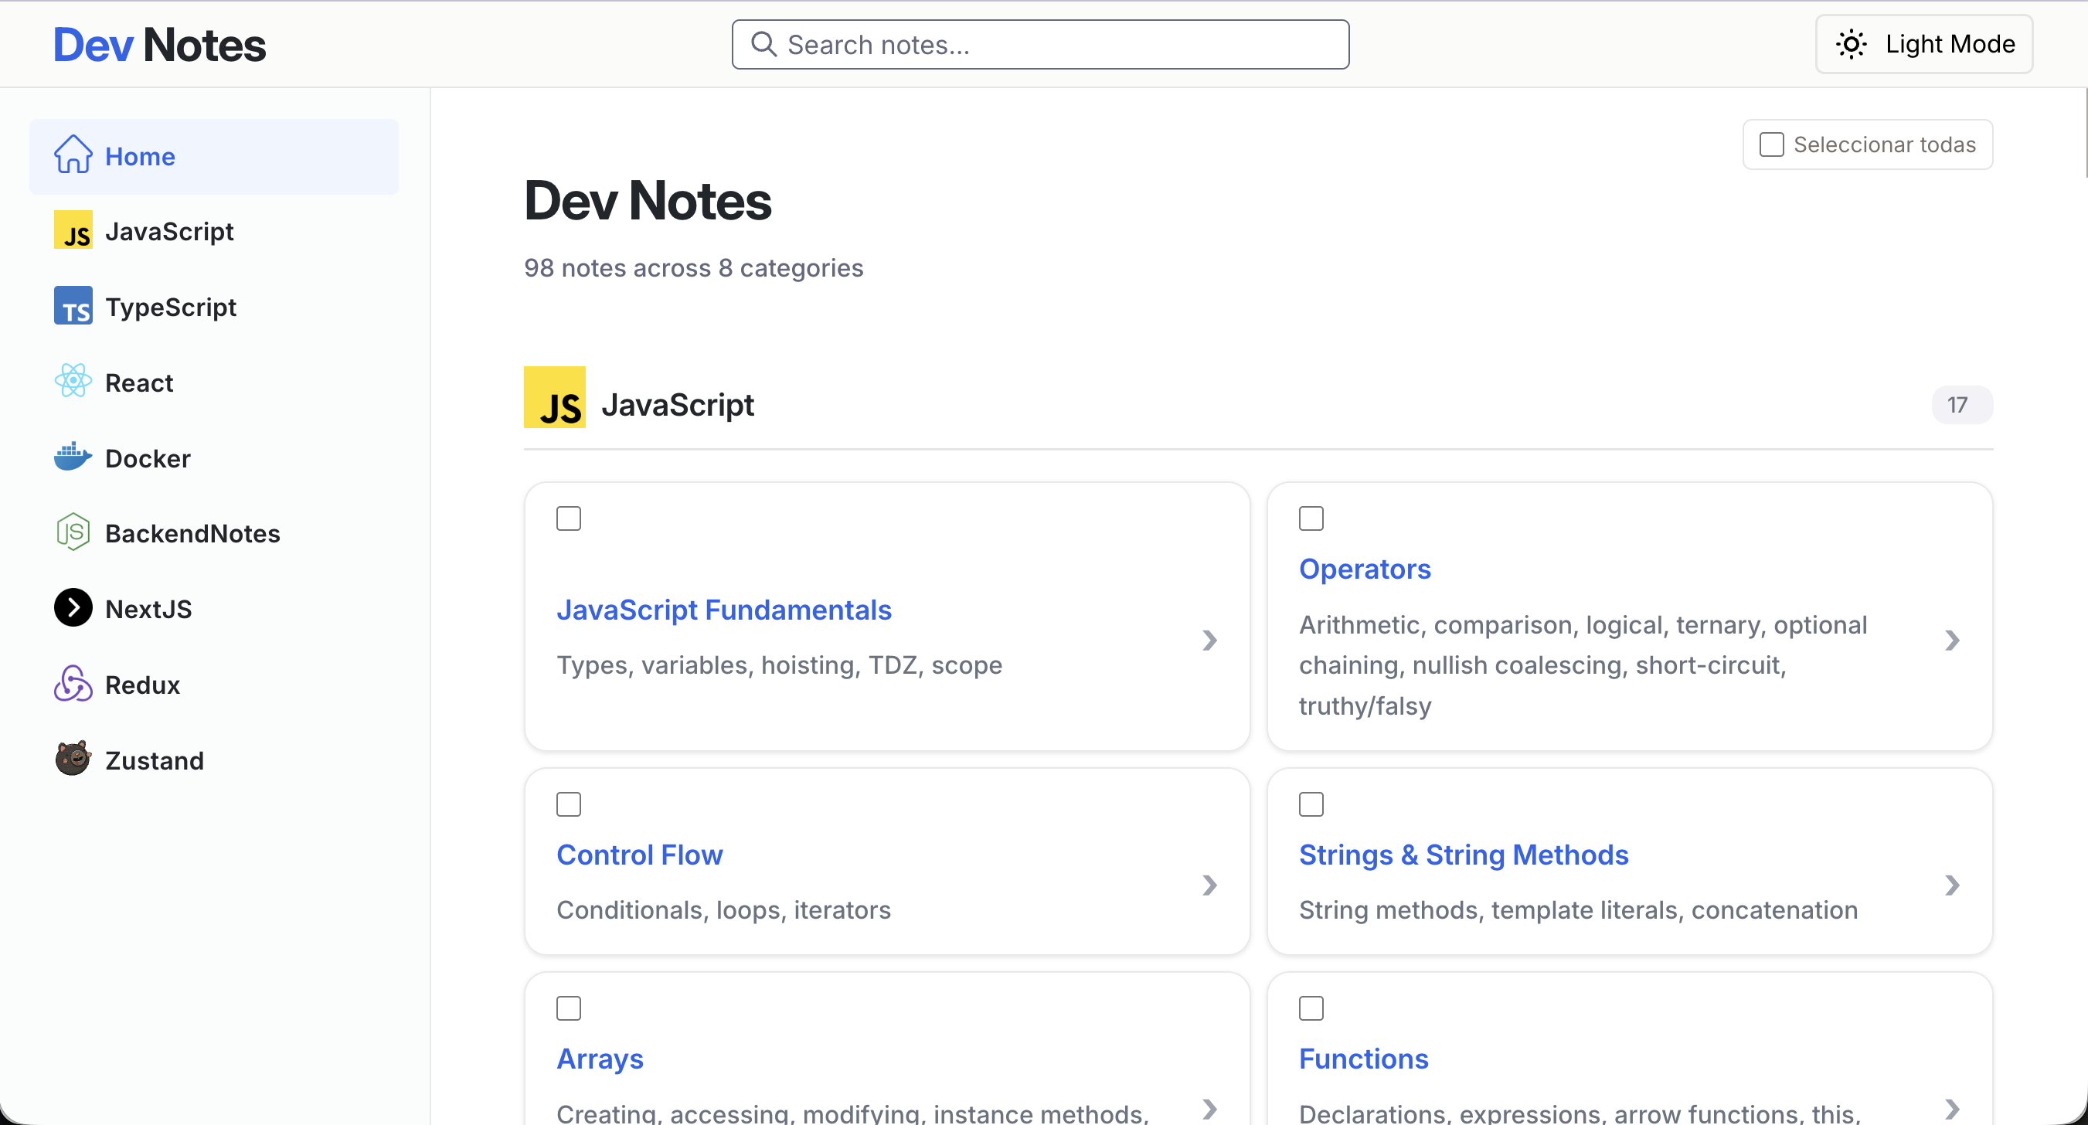Screen dimensions: 2088x1125
Task: Navigate to BackendNotes in sidebar
Action: pyautogui.click(x=214, y=534)
